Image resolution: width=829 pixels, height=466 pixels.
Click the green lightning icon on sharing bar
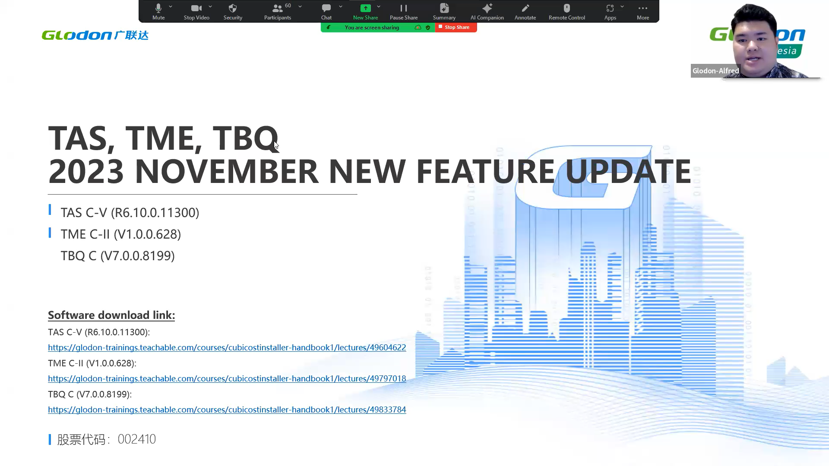tap(328, 27)
